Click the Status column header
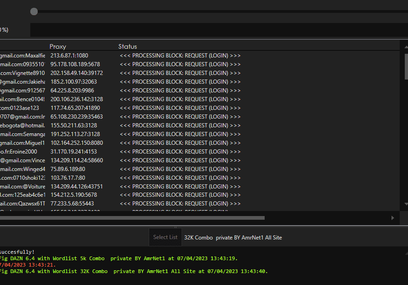The width and height of the screenshot is (408, 285). pyautogui.click(x=128, y=46)
